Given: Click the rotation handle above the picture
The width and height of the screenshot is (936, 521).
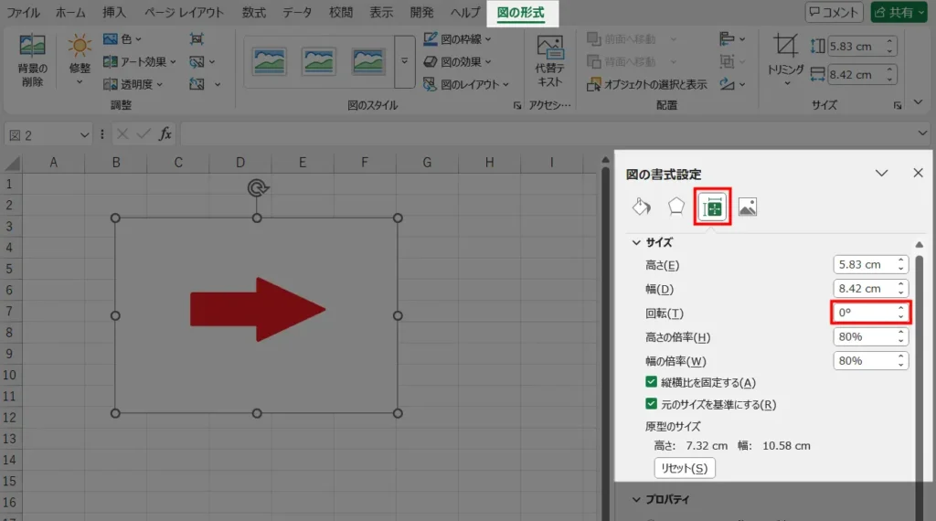Looking at the screenshot, I should point(257,188).
